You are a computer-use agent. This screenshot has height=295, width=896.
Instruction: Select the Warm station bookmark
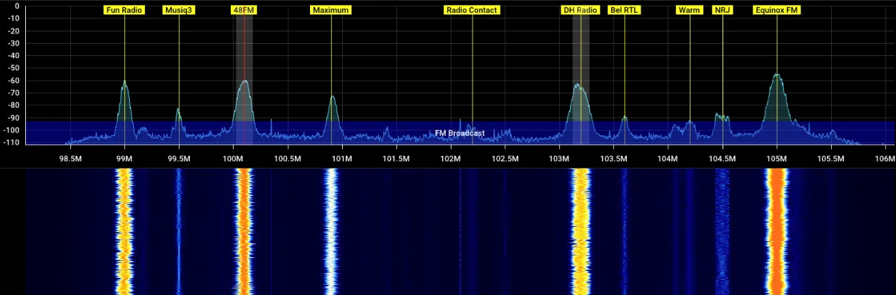click(690, 10)
